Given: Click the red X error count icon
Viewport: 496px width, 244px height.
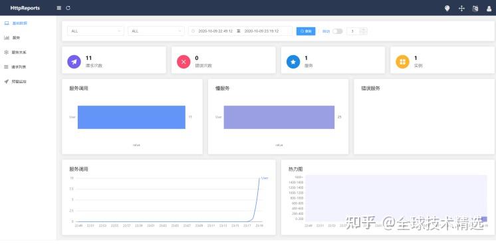Looking at the screenshot, I should [x=184, y=62].
